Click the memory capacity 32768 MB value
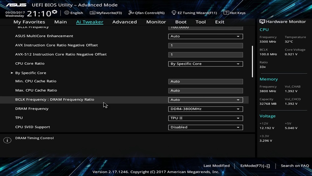 pos(268,104)
